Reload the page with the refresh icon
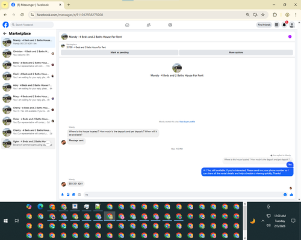The height and width of the screenshot is (240, 301). 22,14
